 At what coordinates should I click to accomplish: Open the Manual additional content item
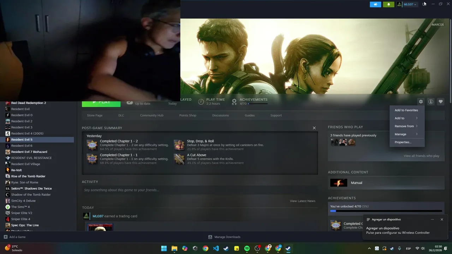pos(386,183)
